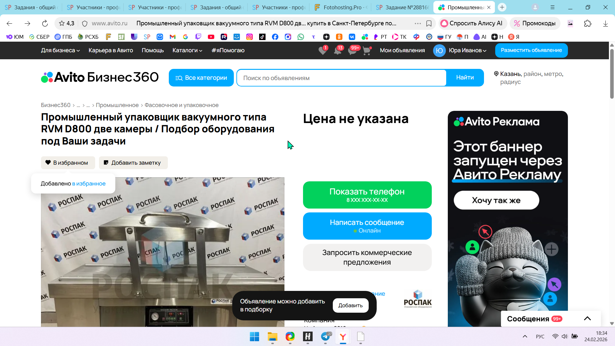Open notifications bell with 13 badge
The image size is (615, 346).
tap(338, 51)
